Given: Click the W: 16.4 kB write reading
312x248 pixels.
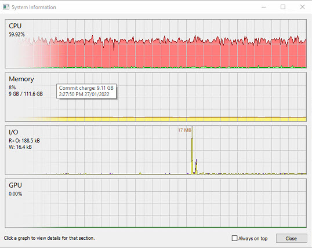Looking at the screenshot, I should point(20,147).
